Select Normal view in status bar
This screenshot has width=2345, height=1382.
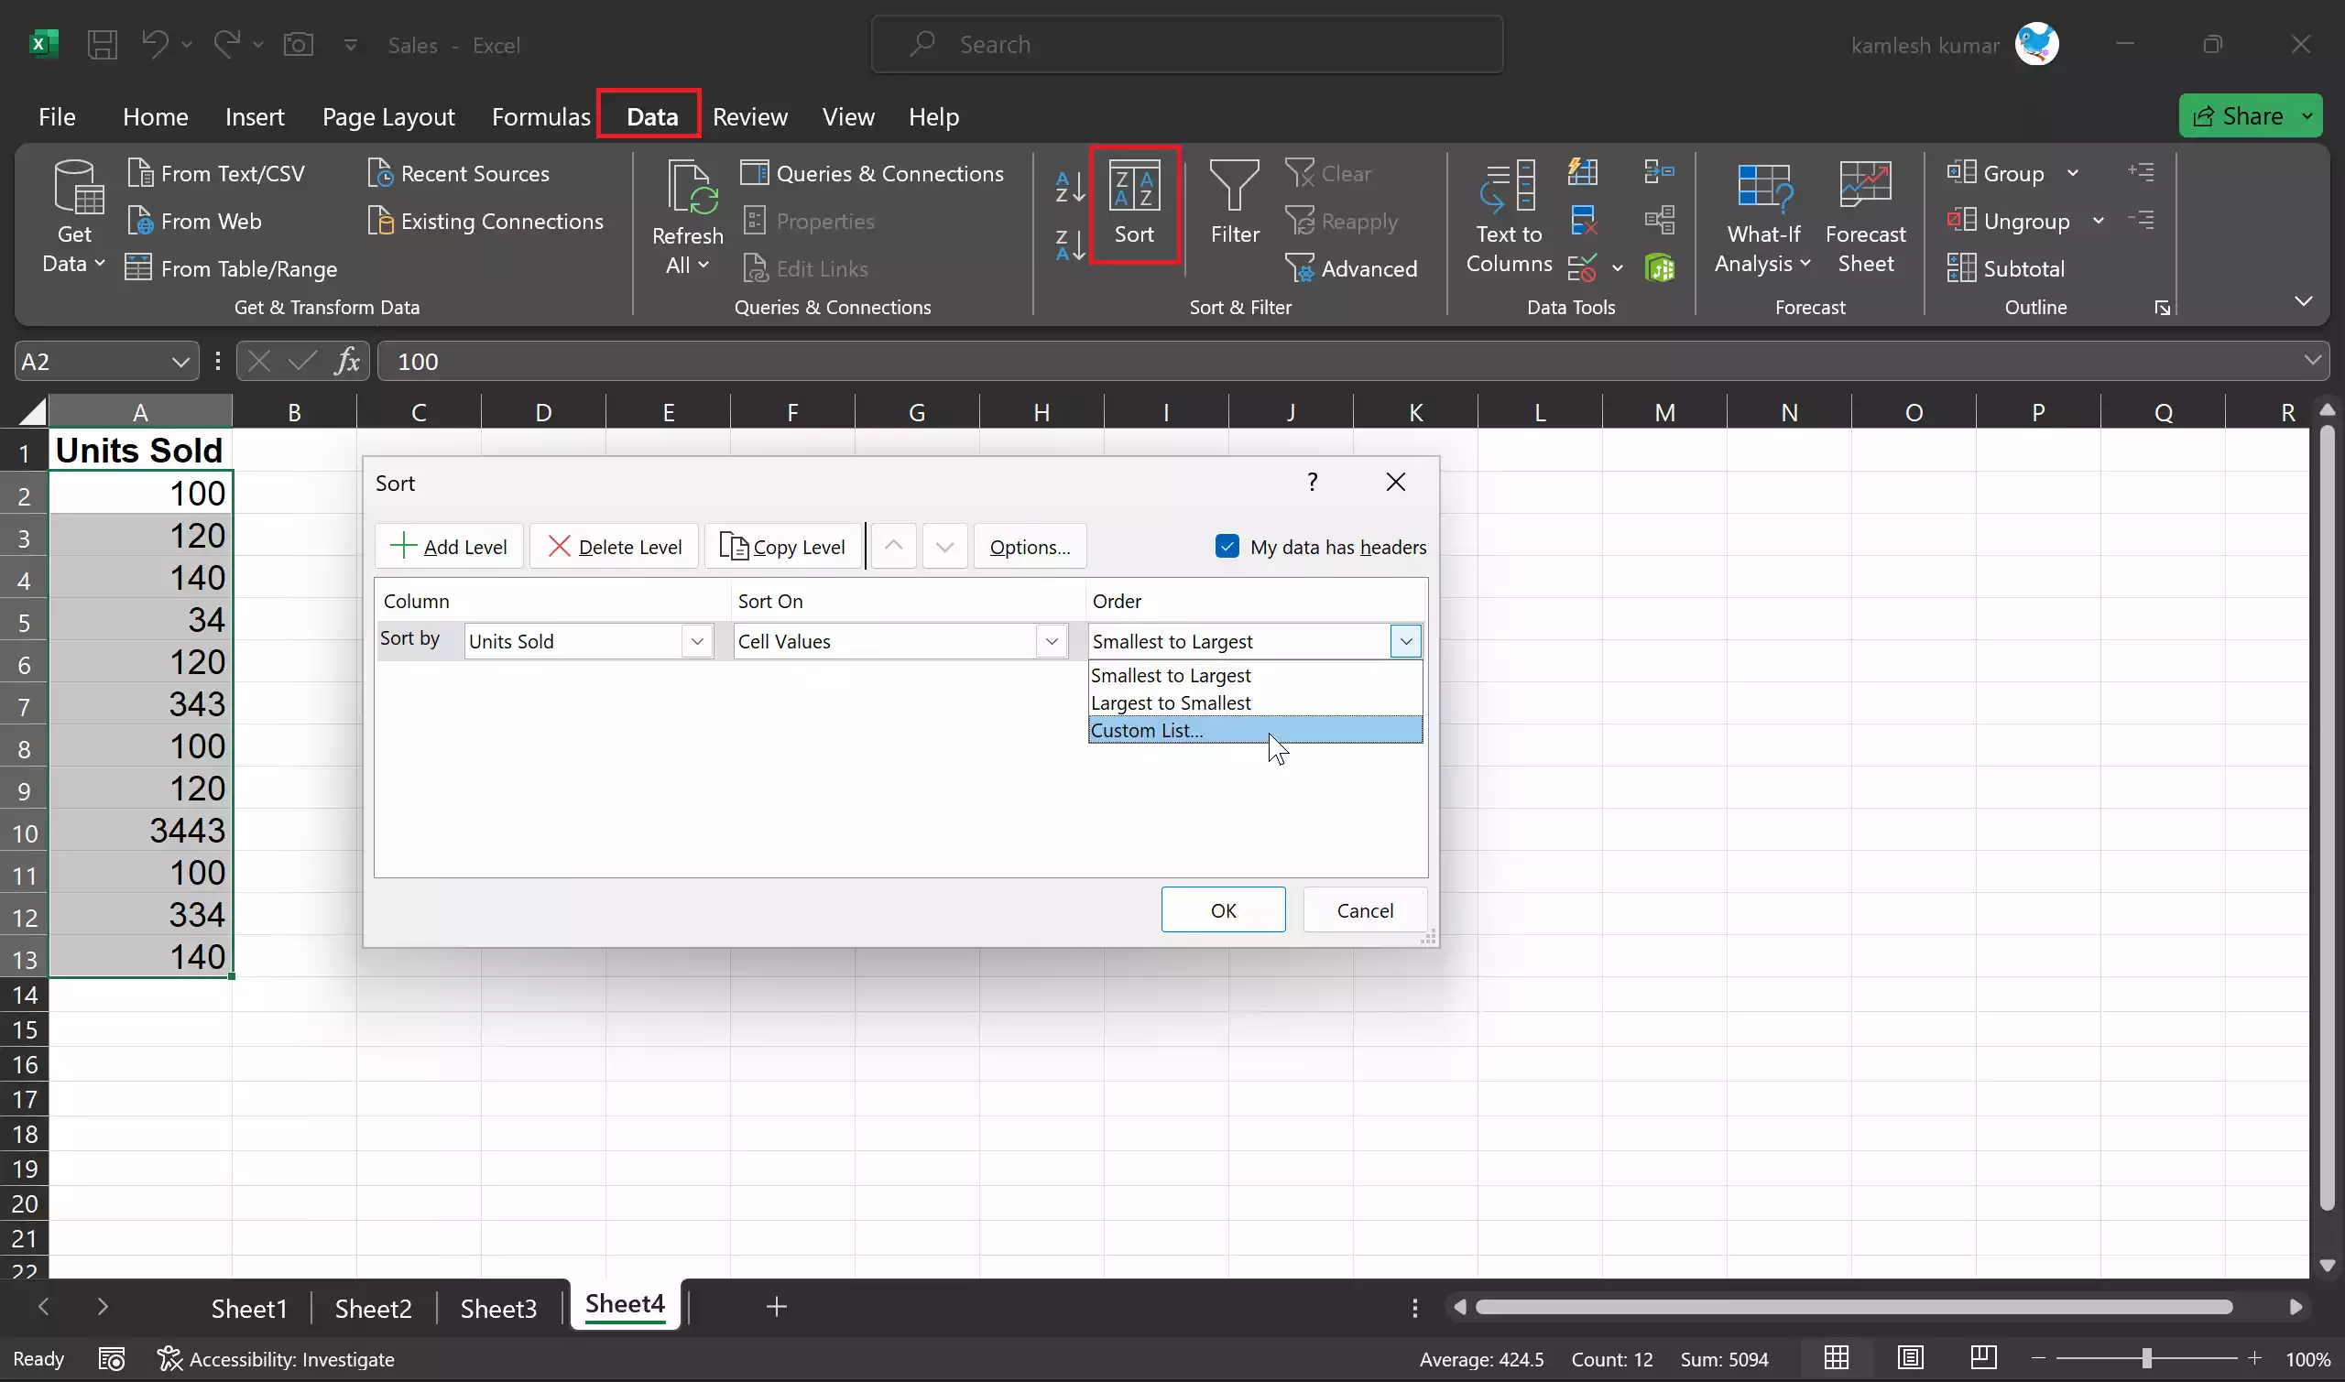(1836, 1358)
